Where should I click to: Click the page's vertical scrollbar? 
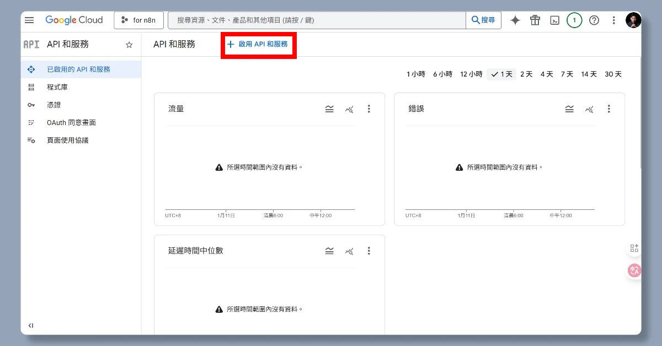(x=640, y=113)
